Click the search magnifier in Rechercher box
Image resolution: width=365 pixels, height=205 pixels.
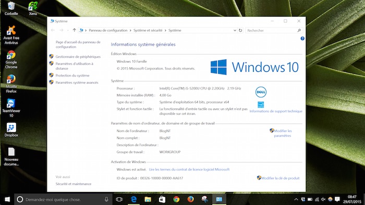tap(299, 30)
